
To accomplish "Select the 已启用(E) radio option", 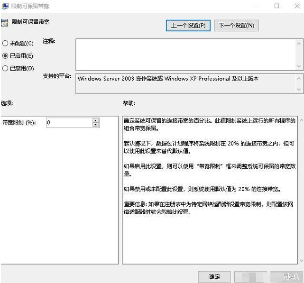I will 18,56.
